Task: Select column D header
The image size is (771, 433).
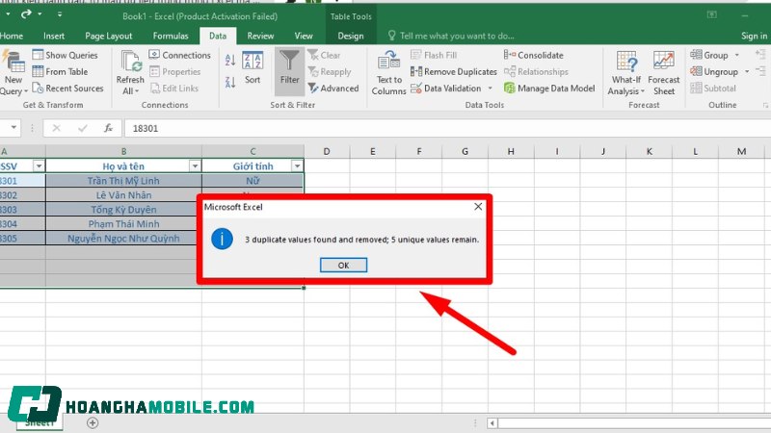Action: tap(327, 151)
